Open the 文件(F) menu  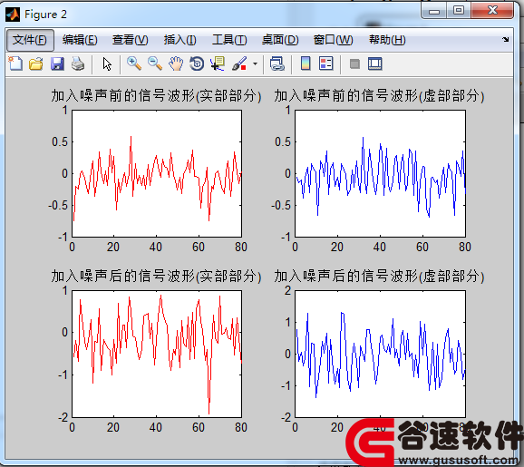click(x=30, y=40)
